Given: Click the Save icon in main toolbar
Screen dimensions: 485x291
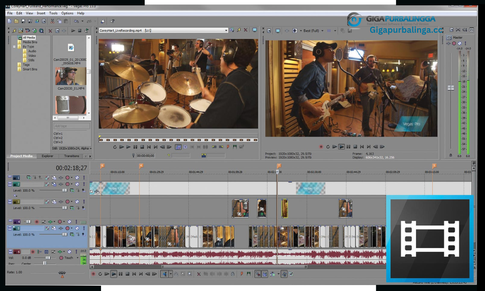Looking at the screenshot, I should (x=23, y=21).
